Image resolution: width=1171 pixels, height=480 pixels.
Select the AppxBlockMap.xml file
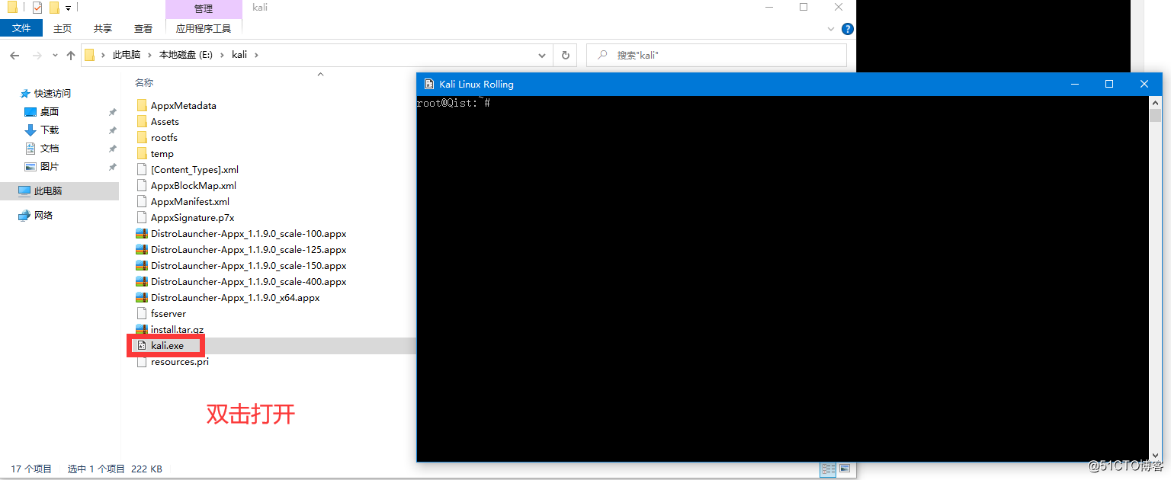194,185
